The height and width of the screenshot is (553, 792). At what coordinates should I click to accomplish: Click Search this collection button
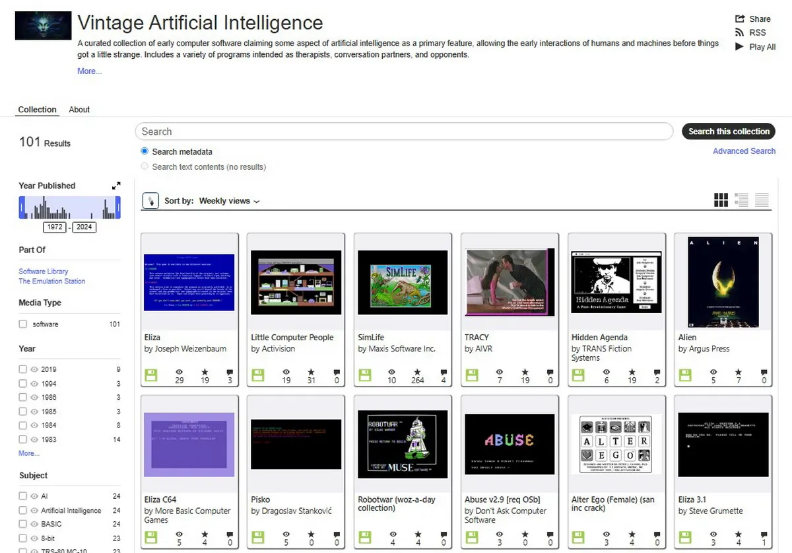pyautogui.click(x=729, y=131)
